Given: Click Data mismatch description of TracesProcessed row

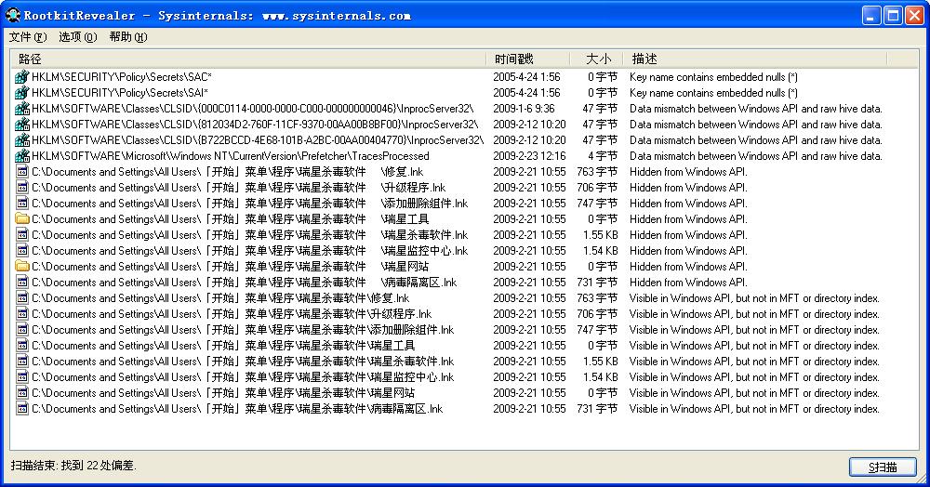Looking at the screenshot, I should click(755, 156).
